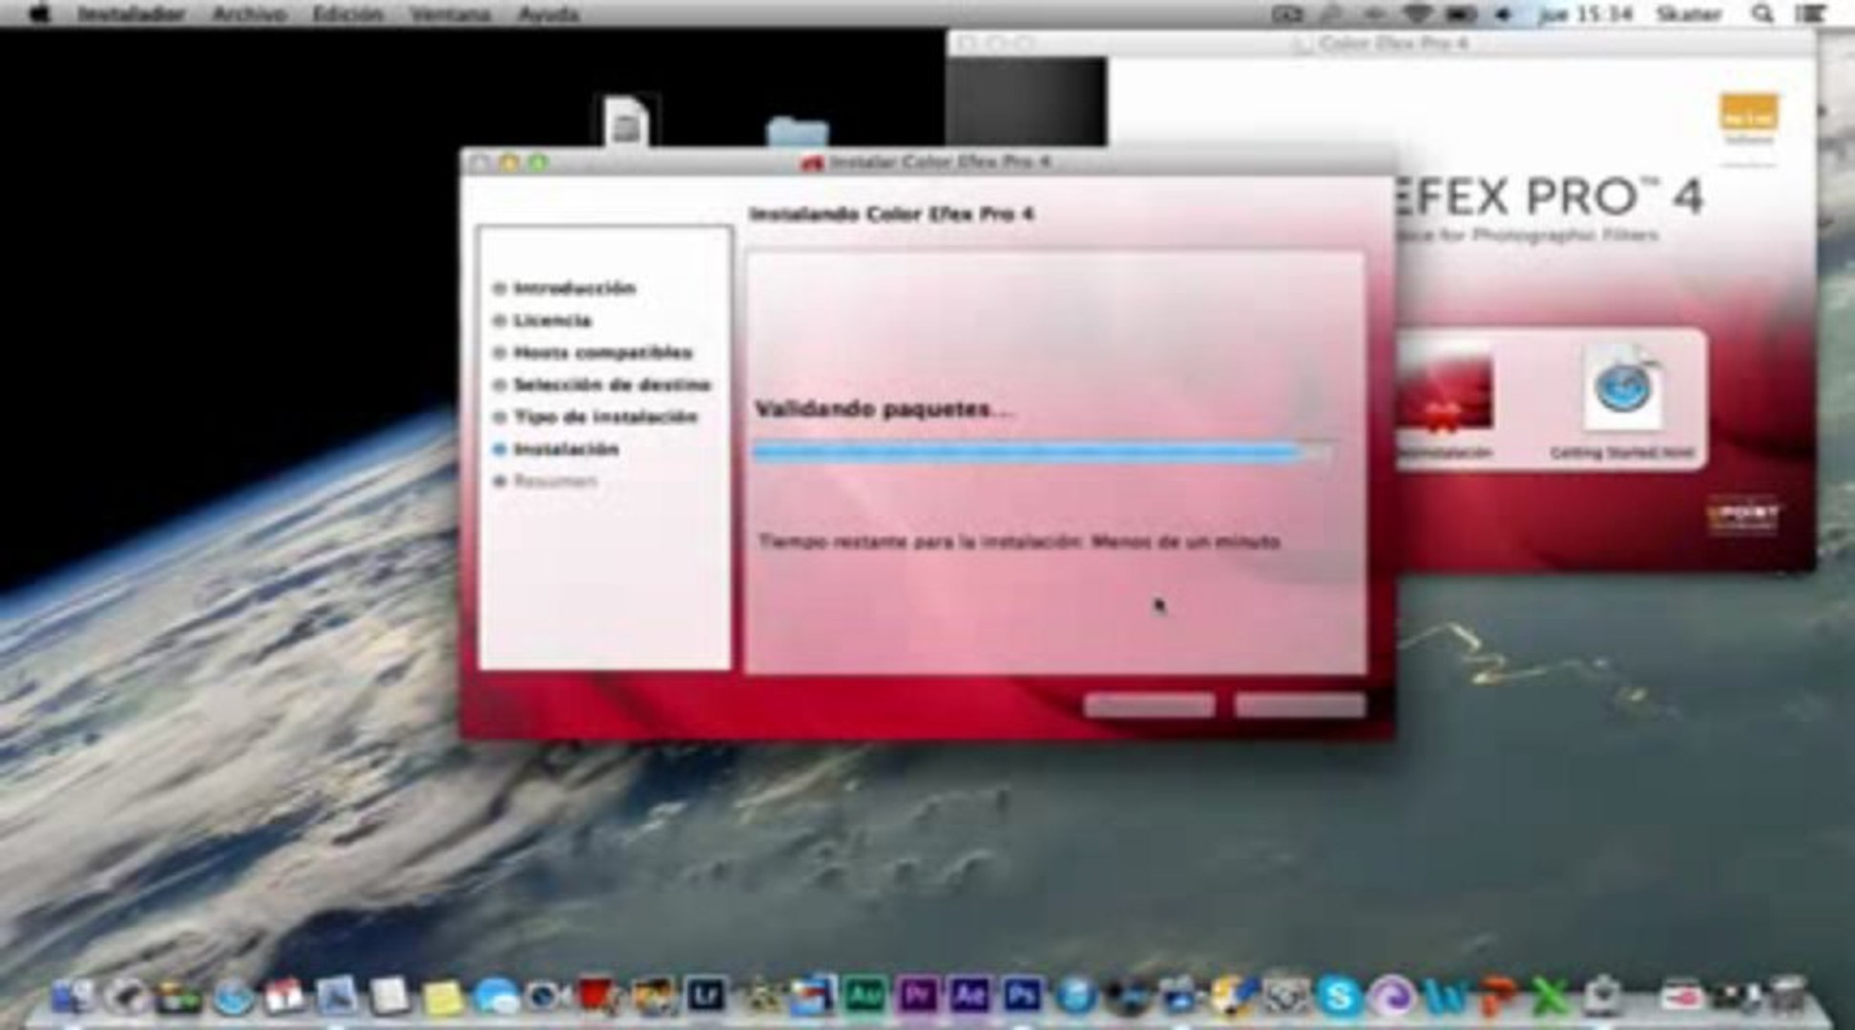1855x1030 pixels.
Task: Open the Trash in the dock
Action: [x=1787, y=997]
